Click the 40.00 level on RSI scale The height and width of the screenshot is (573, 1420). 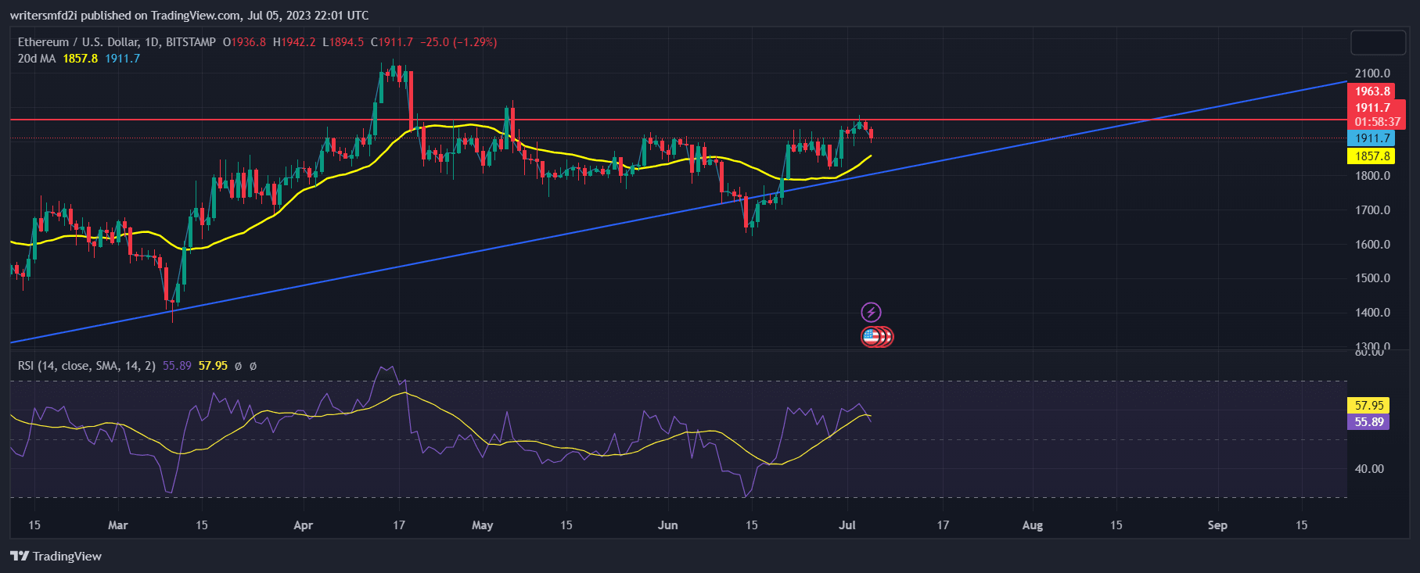pyautogui.click(x=1369, y=469)
